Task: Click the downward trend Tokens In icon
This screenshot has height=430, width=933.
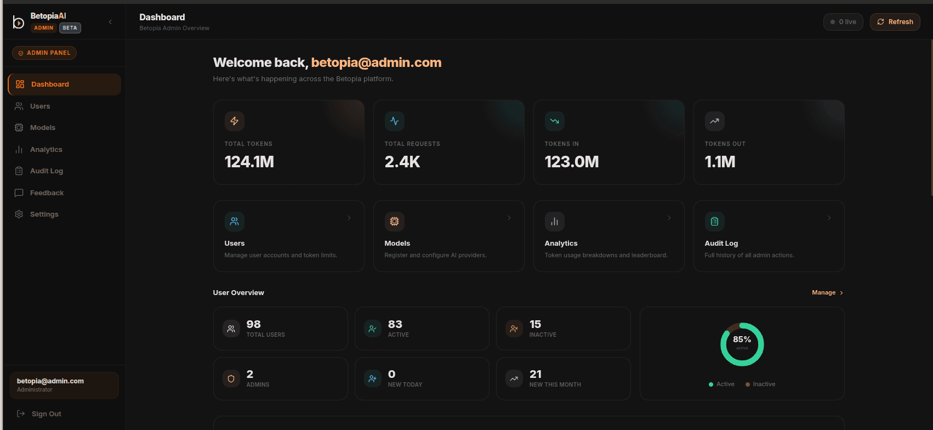Action: coord(555,121)
